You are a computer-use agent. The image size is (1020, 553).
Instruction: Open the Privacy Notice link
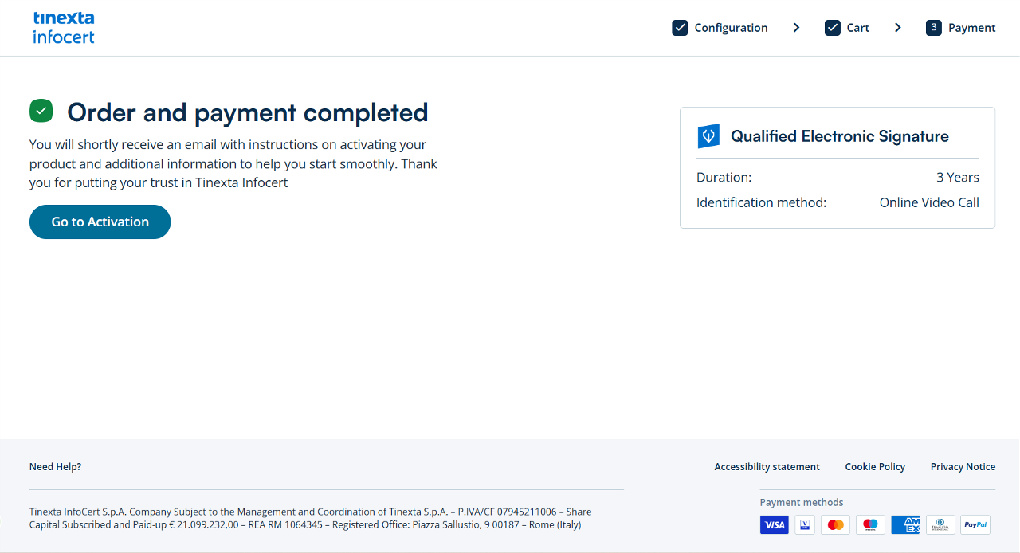[x=963, y=467]
